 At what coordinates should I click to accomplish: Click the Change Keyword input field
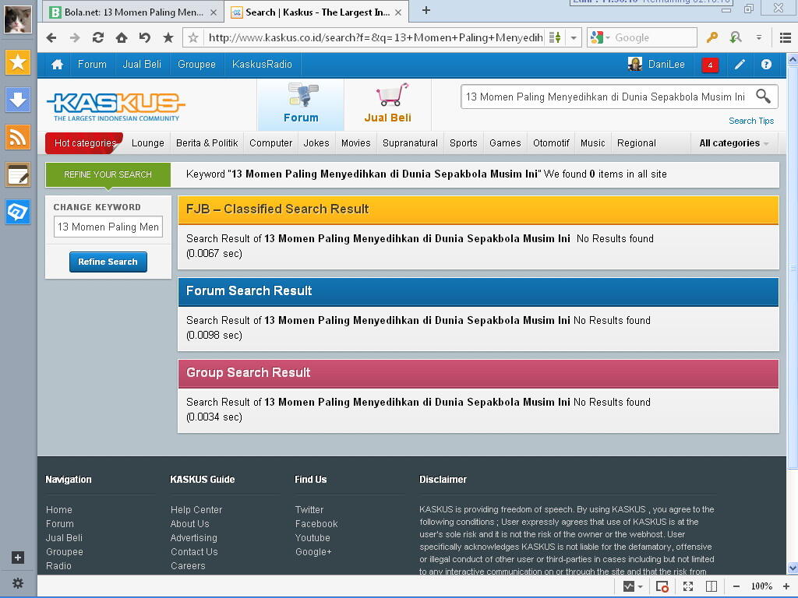108,227
